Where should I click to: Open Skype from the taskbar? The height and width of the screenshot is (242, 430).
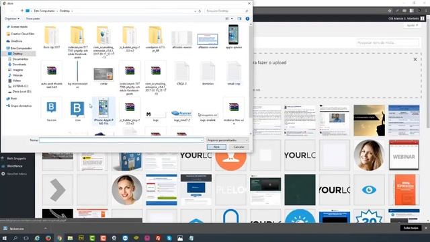tap(169, 238)
